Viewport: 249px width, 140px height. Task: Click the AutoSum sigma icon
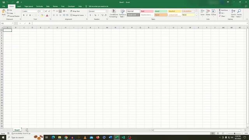click(x=220, y=10)
